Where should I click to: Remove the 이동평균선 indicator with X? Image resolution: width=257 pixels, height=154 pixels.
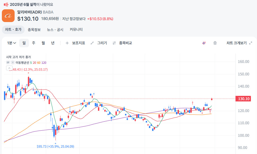coord(12,62)
